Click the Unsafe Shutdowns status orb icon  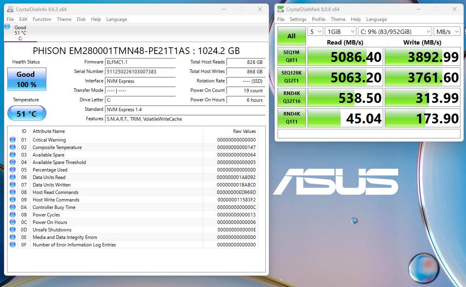click(x=13, y=229)
